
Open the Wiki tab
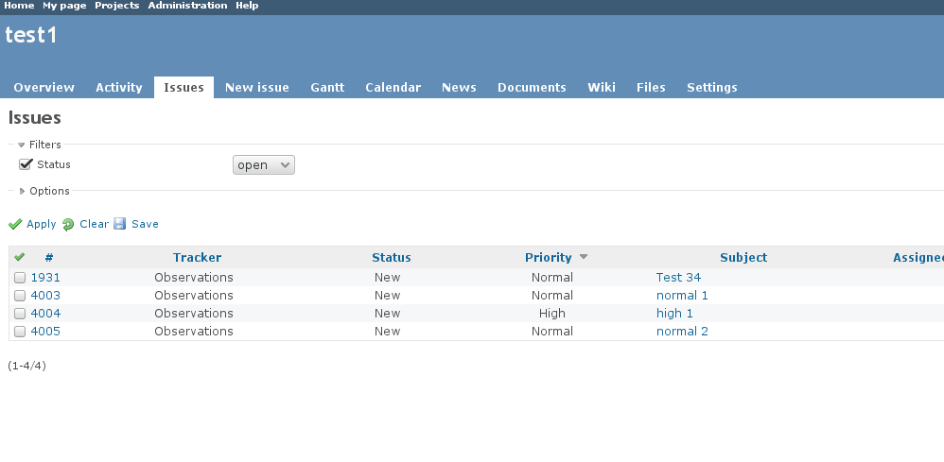[x=602, y=88]
